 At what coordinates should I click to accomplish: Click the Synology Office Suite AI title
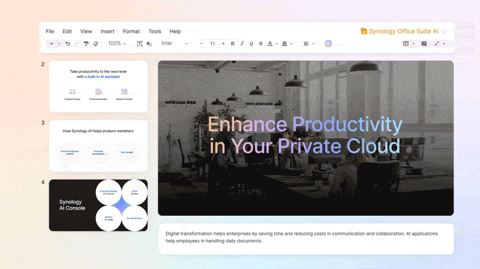(x=403, y=31)
